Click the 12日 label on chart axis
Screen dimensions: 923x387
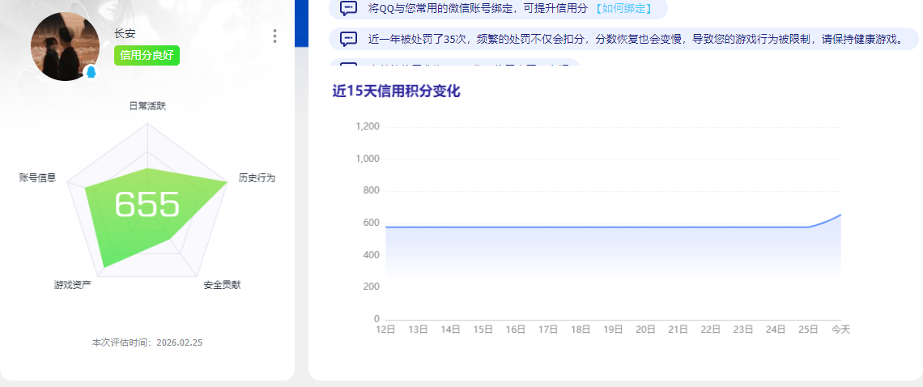[x=385, y=330]
